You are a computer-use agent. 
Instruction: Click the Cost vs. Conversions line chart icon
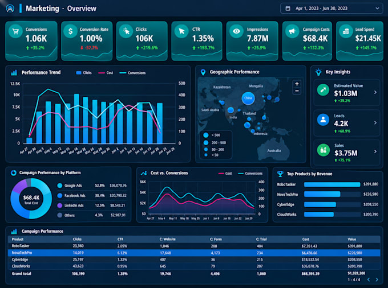pyautogui.click(x=144, y=173)
